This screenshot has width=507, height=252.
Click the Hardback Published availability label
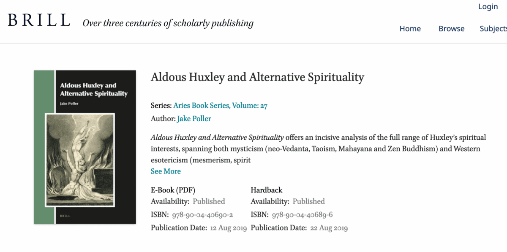pos(308,201)
